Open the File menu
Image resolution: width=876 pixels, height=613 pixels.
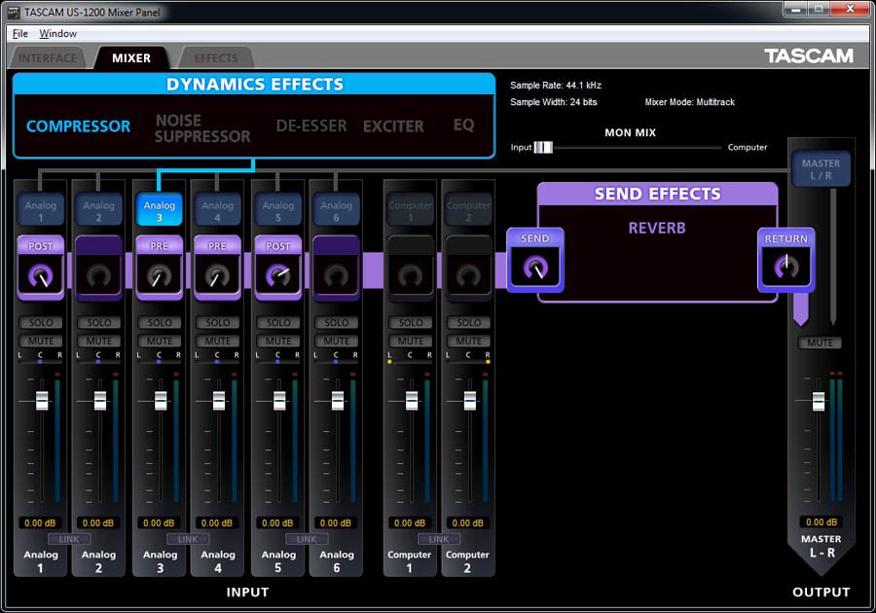19,33
